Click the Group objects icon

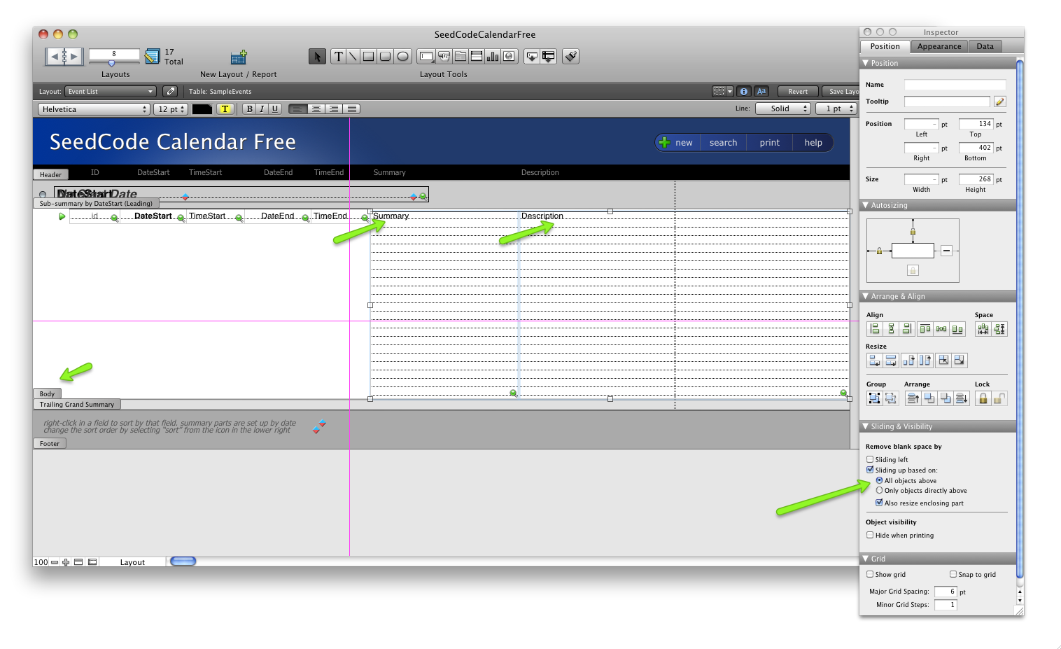[x=874, y=398]
